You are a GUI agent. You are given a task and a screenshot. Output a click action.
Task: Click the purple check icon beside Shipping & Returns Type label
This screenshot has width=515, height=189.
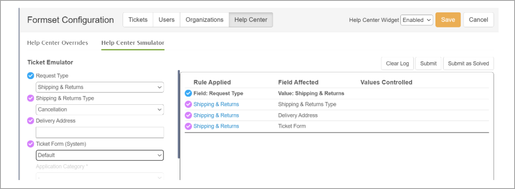pyautogui.click(x=30, y=98)
